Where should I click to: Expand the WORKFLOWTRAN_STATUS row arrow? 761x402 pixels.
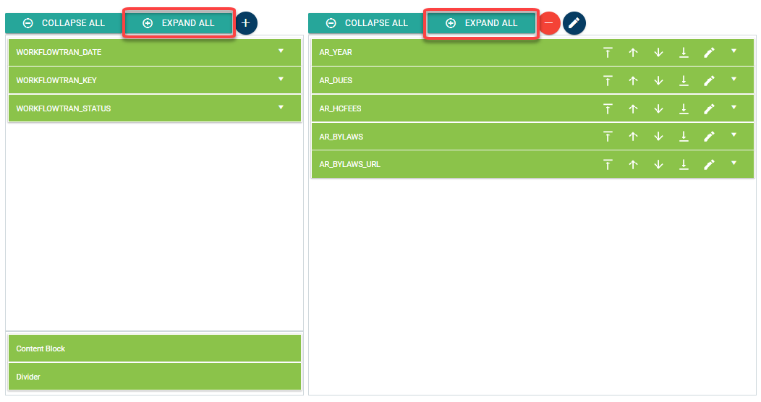pyautogui.click(x=281, y=108)
